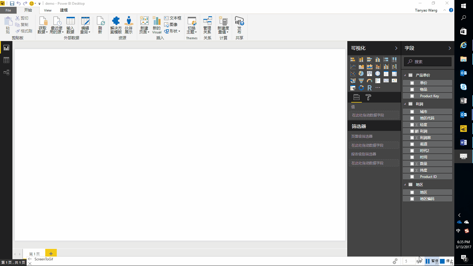Select the donut chart visual
473x266 pixels.
(361, 88)
